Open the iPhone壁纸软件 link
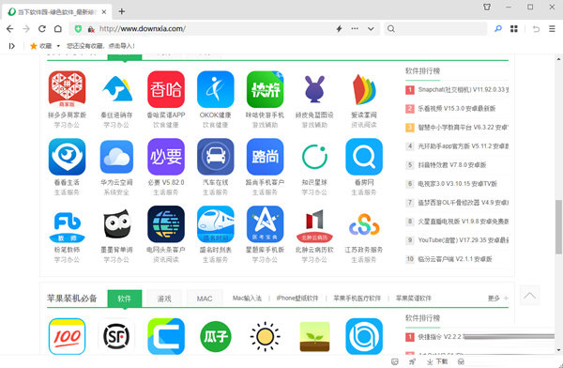This screenshot has height=368, width=563. pos(297,298)
